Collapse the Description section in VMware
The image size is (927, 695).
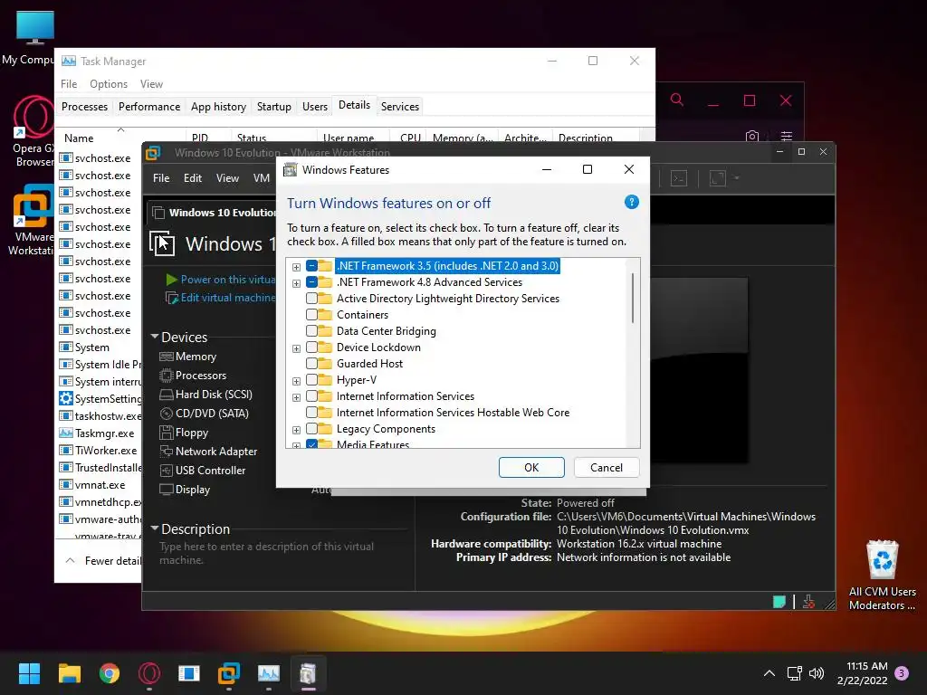[x=155, y=528]
